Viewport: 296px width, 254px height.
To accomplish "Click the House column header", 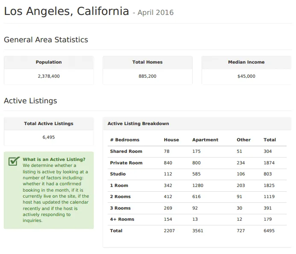I will (171, 140).
